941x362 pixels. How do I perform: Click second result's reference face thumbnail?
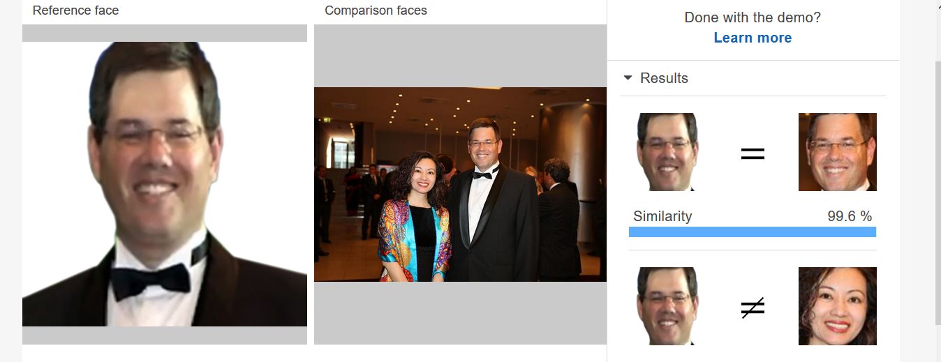(x=667, y=306)
